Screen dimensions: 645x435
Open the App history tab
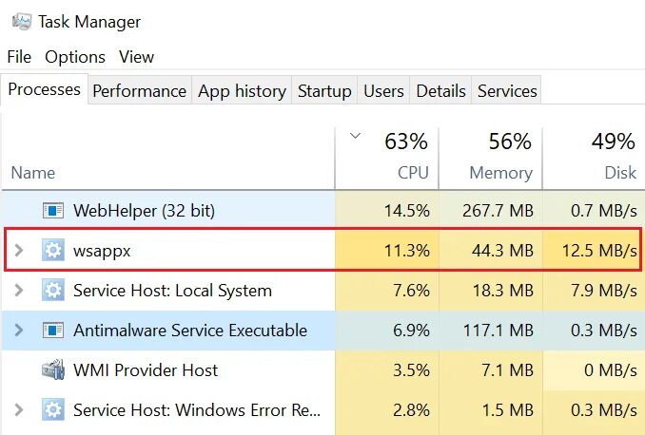click(242, 91)
